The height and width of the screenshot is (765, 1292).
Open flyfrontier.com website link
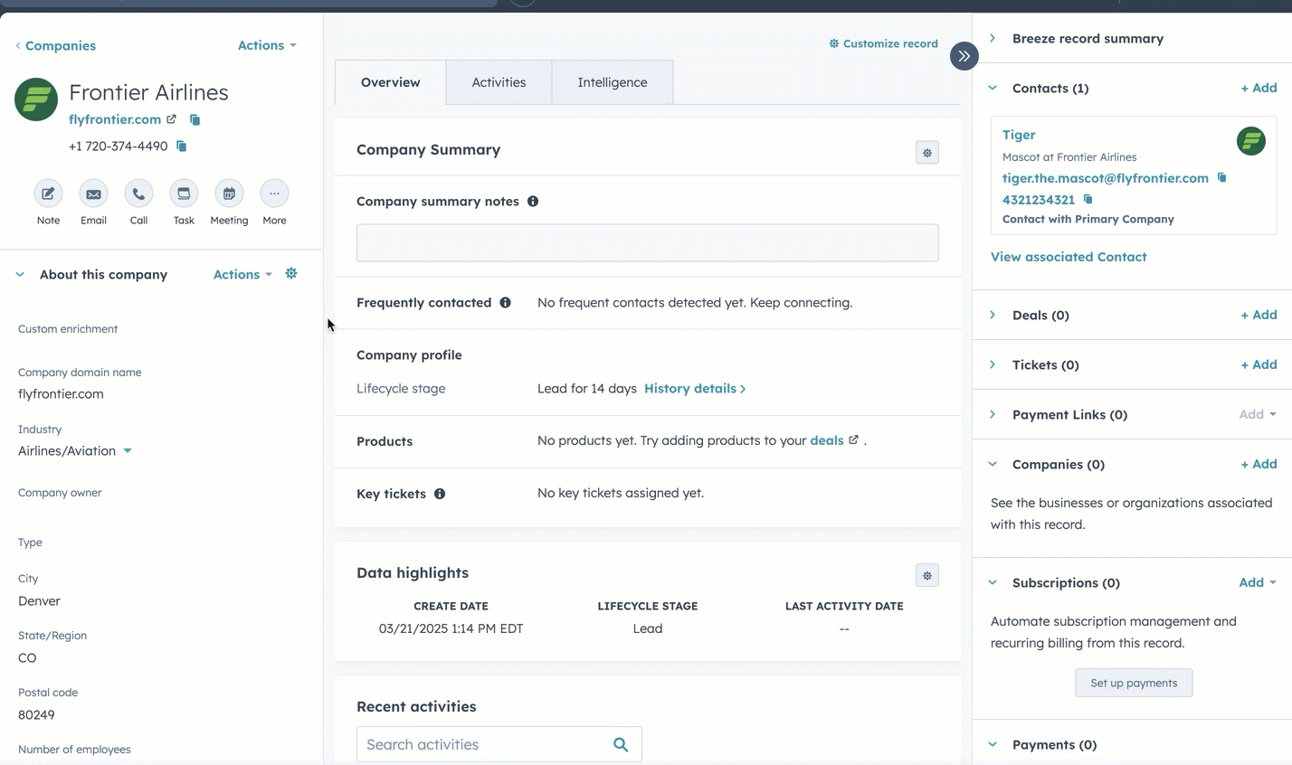point(115,119)
